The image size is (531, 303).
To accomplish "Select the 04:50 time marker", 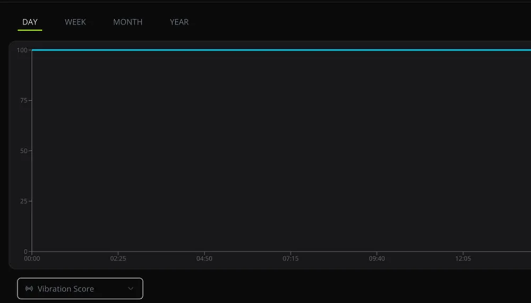I will [204, 259].
